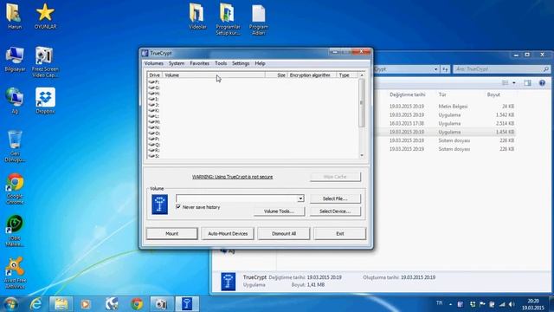
Task: Open view options dropdown arrow in Explorer
Action: [513, 83]
